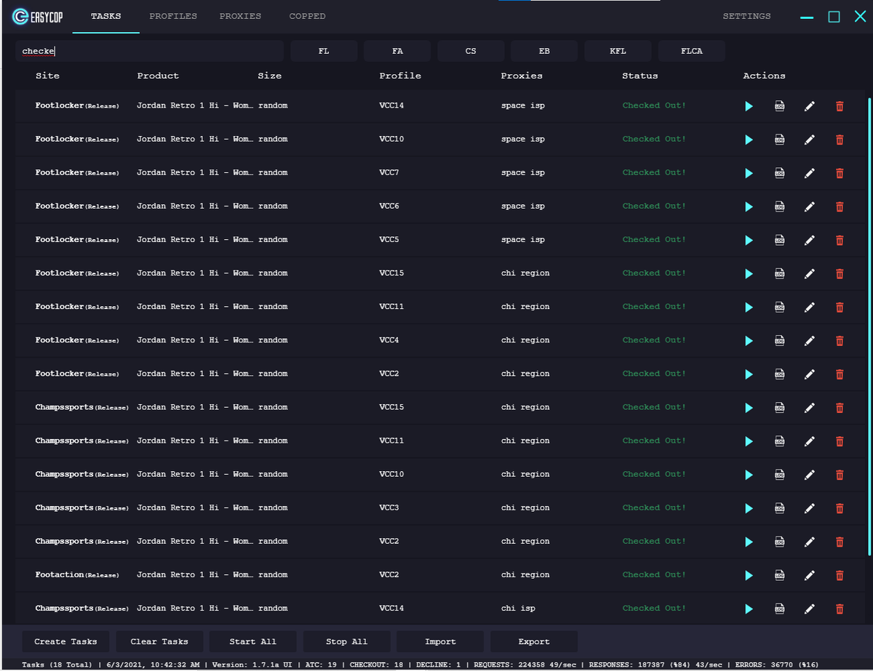Viewport: 873px width, 671px height.
Task: Delete the VCC4 task
Action: click(840, 341)
